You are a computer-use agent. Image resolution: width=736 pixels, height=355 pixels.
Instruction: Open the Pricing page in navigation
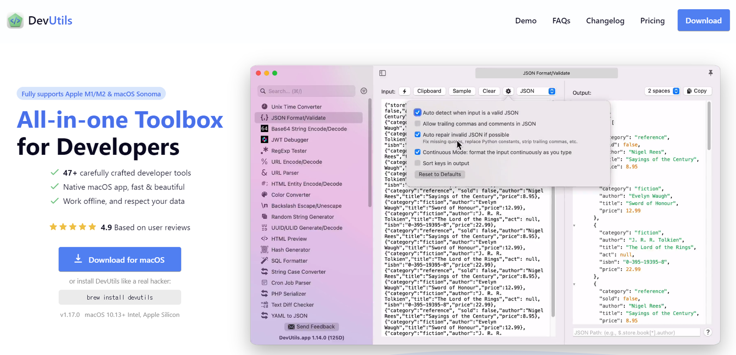[652, 21]
